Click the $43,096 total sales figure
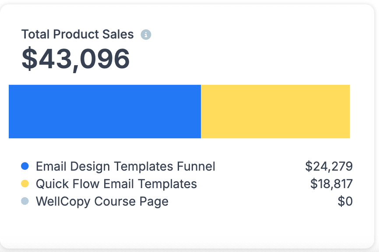 pos(76,59)
